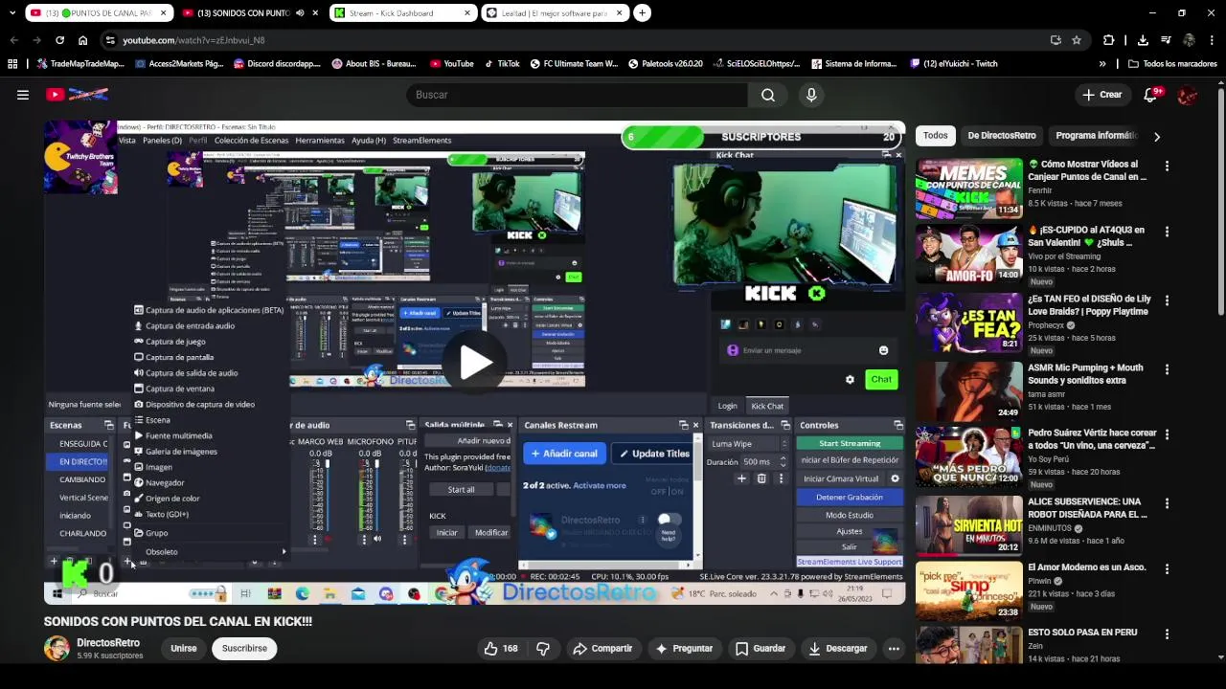
Task: Play the video with the center play button
Action: click(474, 363)
